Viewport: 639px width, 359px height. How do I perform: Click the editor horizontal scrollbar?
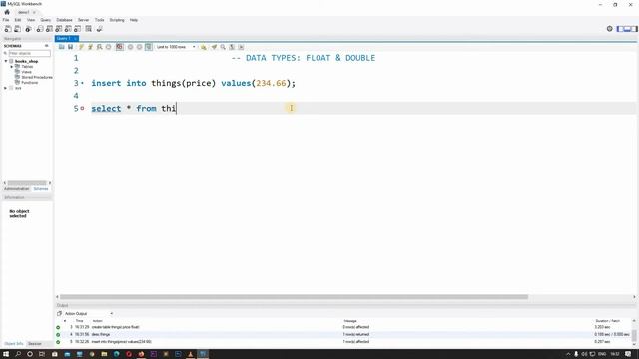coord(294,297)
